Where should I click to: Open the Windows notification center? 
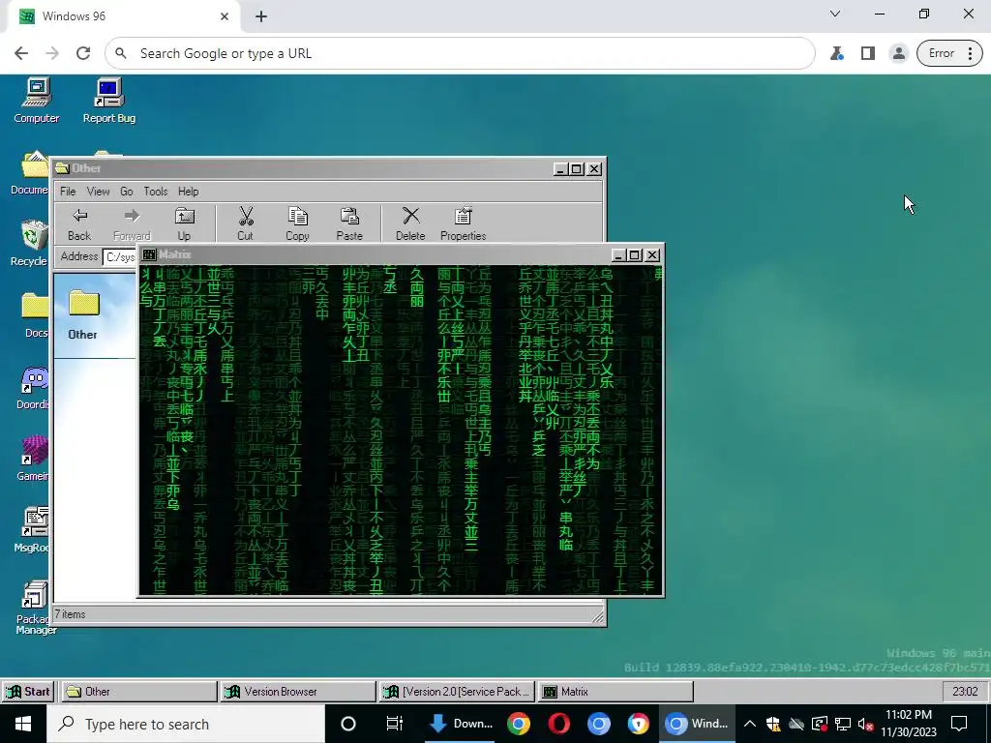click(x=959, y=724)
